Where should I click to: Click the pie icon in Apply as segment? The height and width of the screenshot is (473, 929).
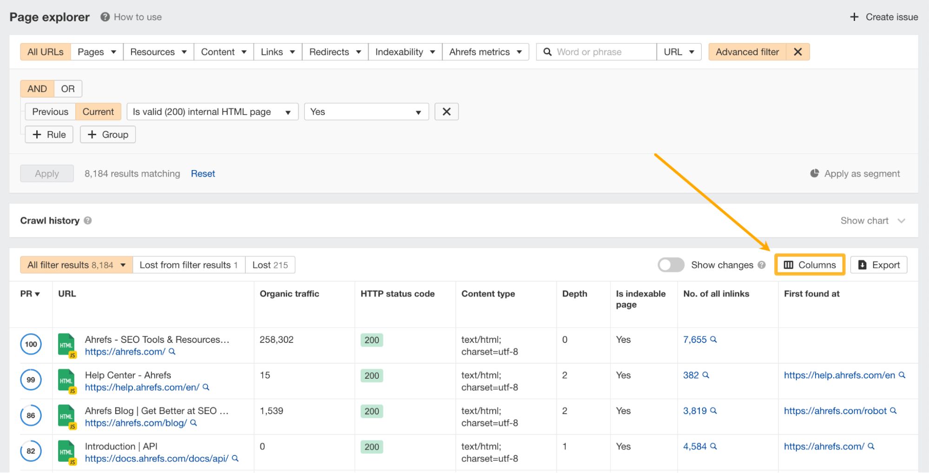coord(815,173)
